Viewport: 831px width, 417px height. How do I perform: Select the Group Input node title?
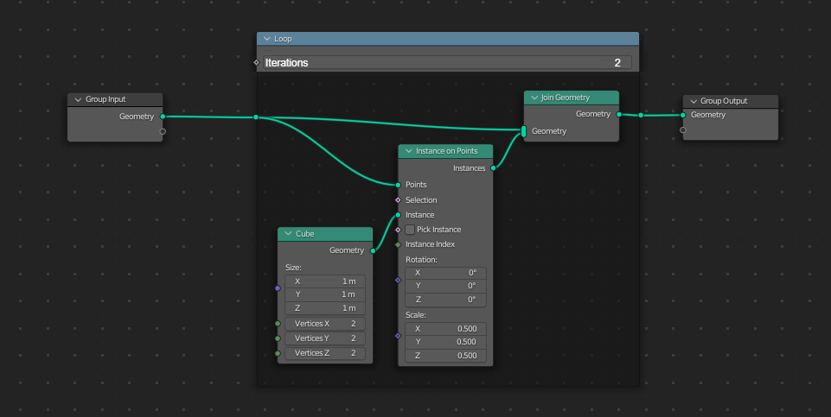[x=105, y=99]
